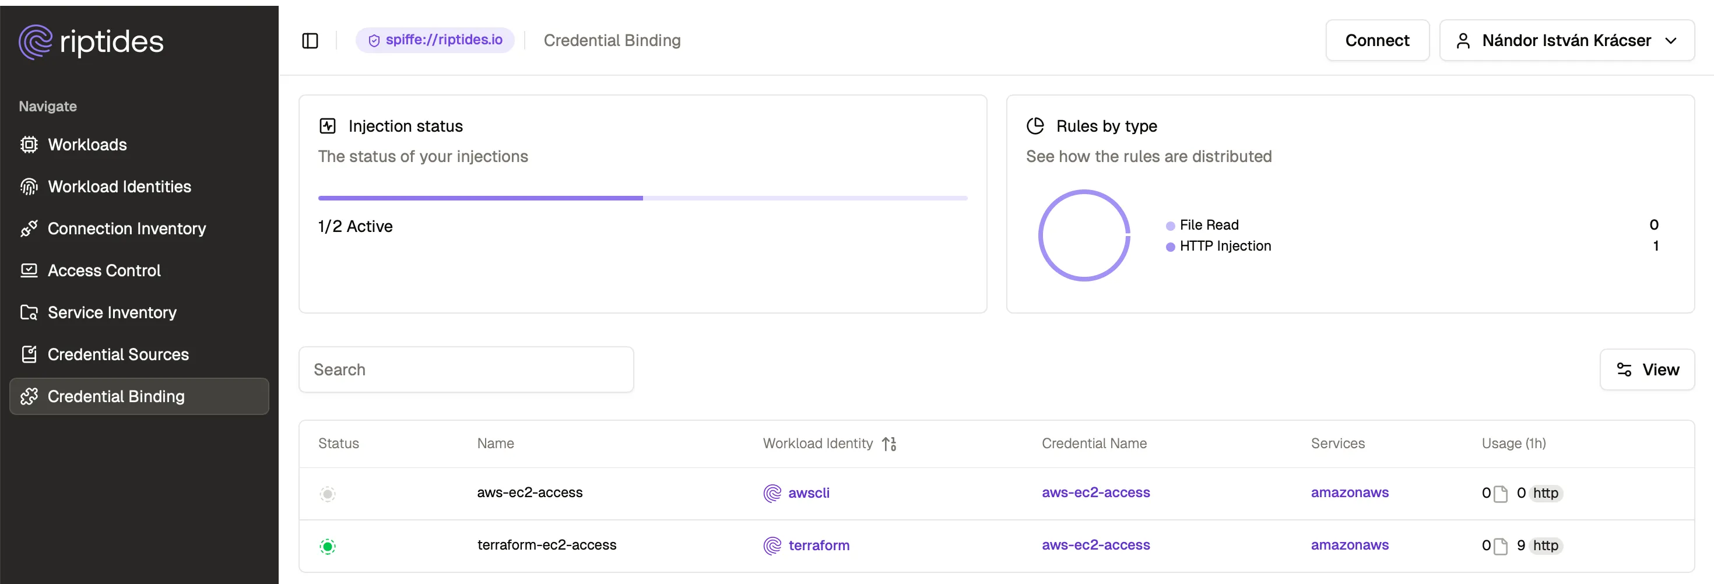Toggle the sidebar collapse control
The image size is (1714, 584).
click(x=310, y=41)
